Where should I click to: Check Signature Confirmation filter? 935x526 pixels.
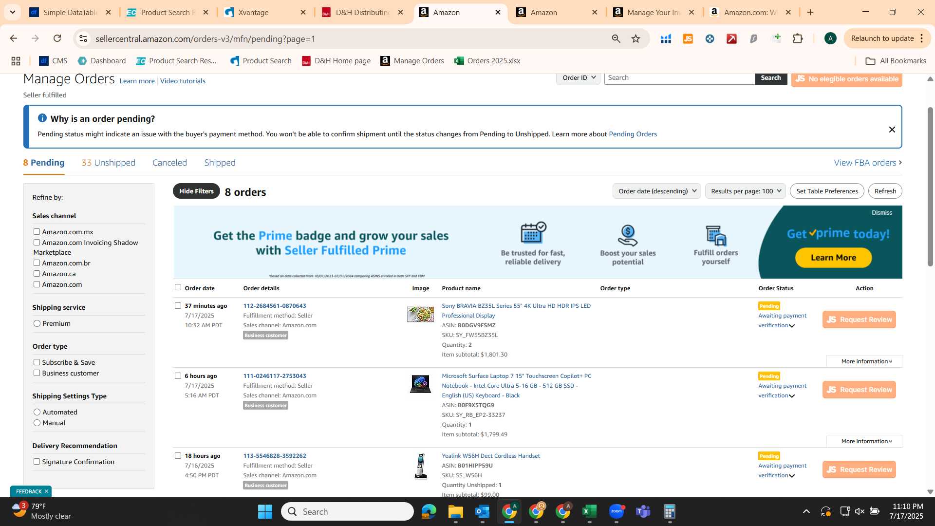(37, 462)
